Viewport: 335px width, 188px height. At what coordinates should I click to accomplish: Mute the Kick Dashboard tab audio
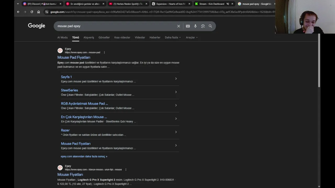pyautogui.click(x=228, y=4)
